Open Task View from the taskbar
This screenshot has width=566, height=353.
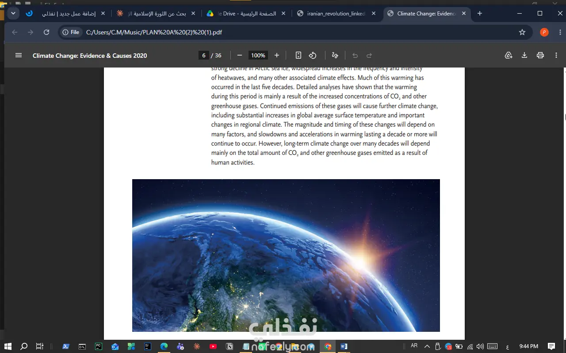click(40, 346)
